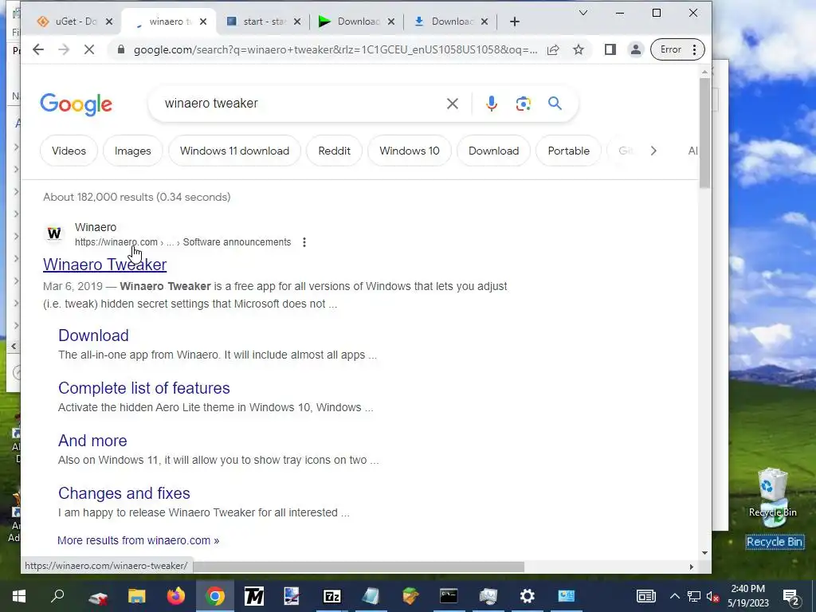Clear the Google search box
Image resolution: width=816 pixels, height=612 pixels.
(453, 104)
